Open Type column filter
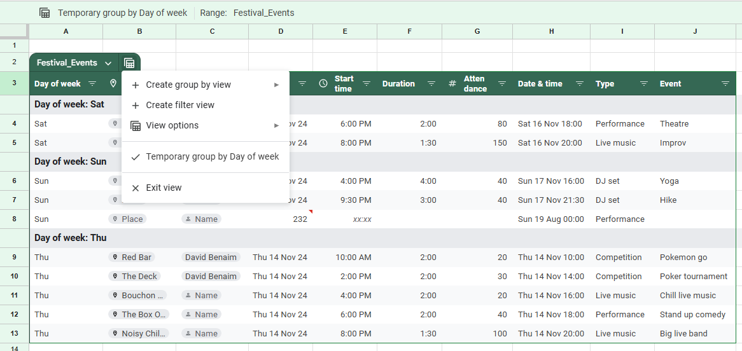The image size is (742, 351). (x=643, y=84)
